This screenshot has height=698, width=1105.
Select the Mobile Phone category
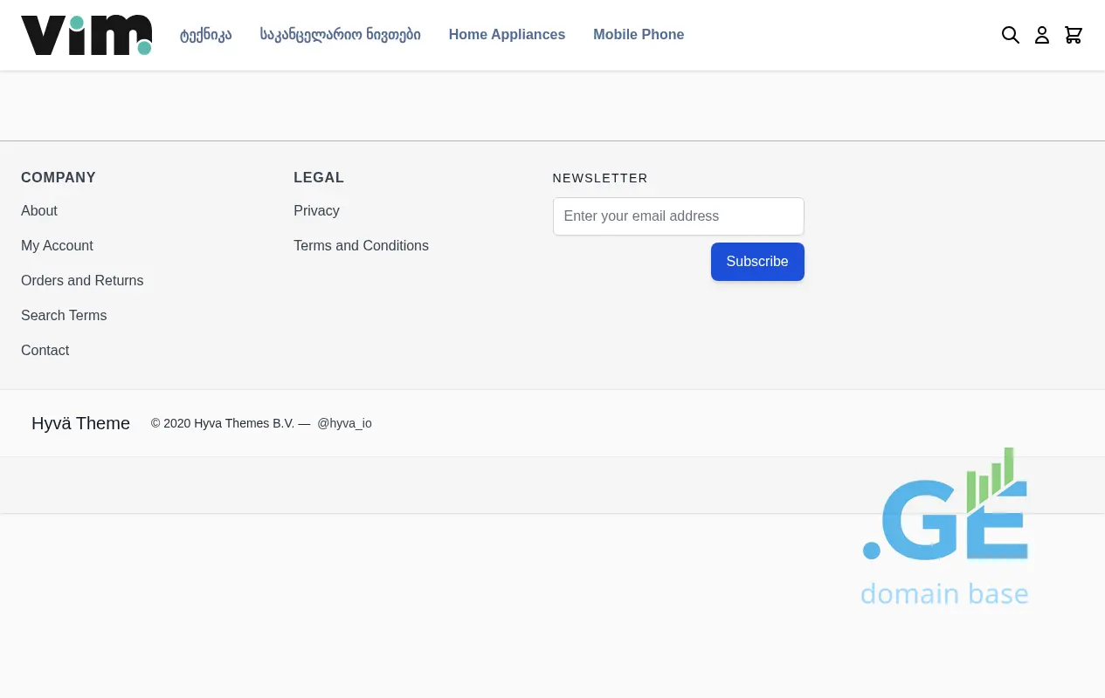[x=639, y=35]
